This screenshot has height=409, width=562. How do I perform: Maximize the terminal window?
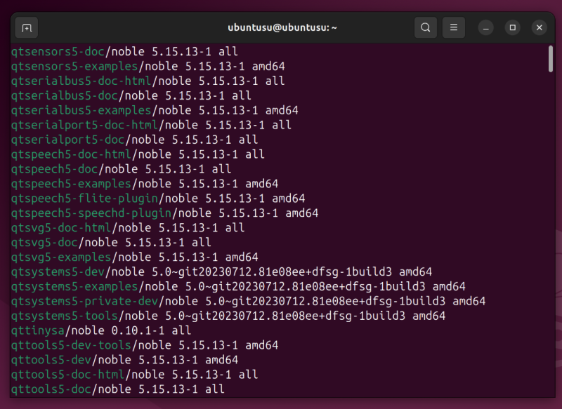(x=513, y=27)
